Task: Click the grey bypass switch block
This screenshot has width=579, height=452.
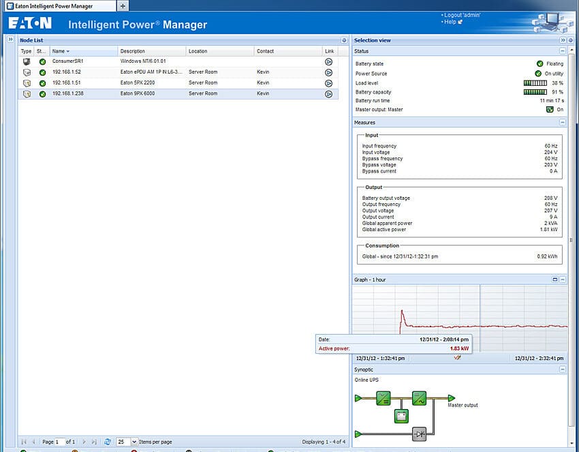Action: coord(419,434)
